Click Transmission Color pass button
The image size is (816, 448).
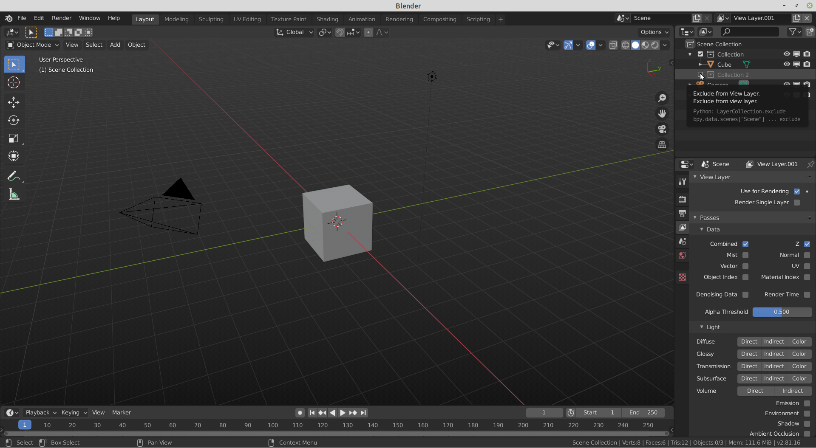pos(799,366)
